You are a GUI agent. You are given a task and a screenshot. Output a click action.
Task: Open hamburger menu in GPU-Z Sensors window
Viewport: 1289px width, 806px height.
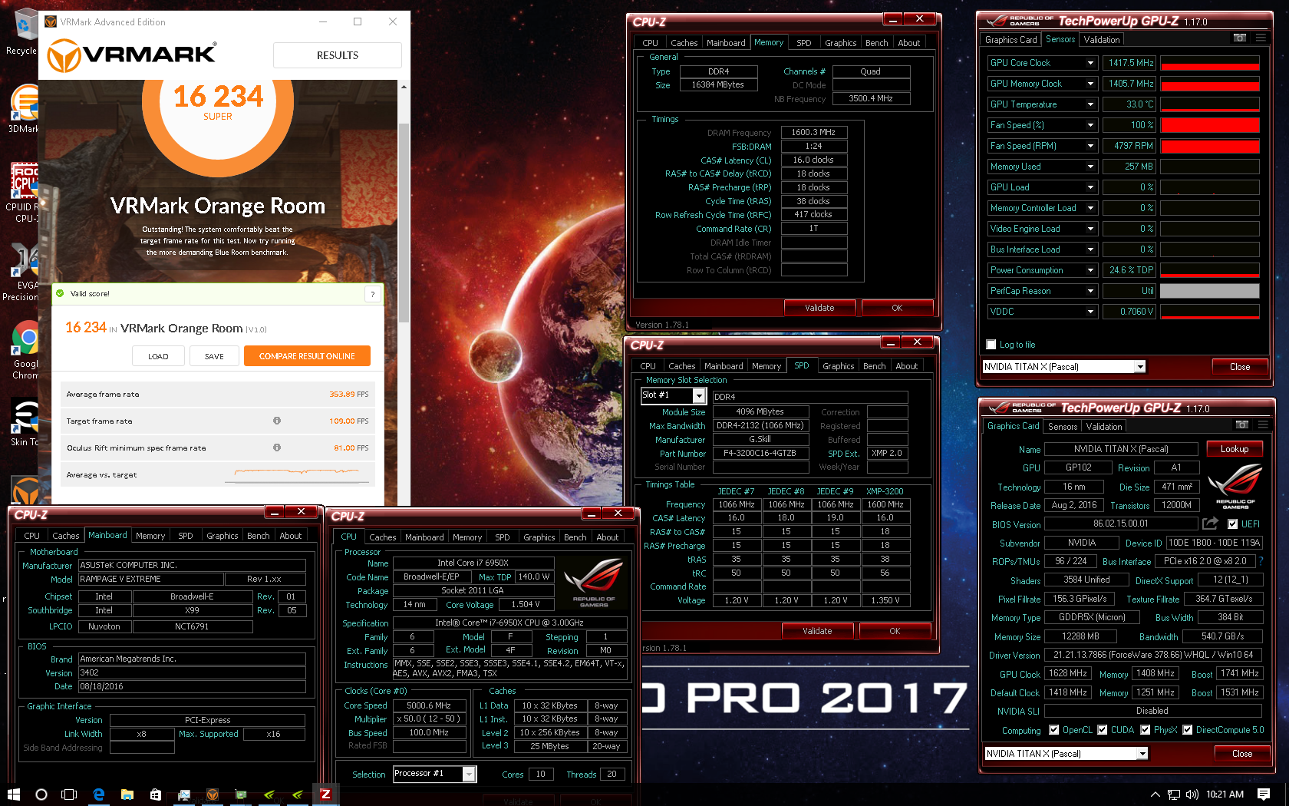point(1261,38)
